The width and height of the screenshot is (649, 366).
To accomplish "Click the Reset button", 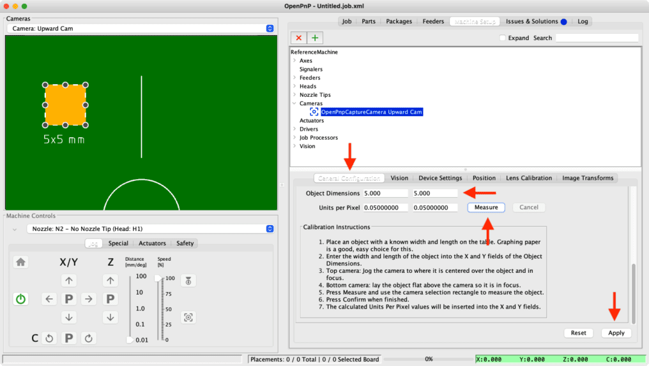I will pyautogui.click(x=578, y=333).
